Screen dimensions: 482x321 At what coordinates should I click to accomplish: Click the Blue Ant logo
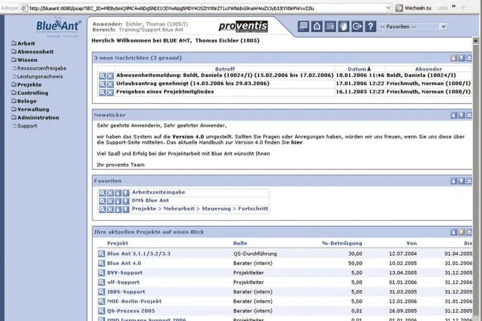coord(58,26)
